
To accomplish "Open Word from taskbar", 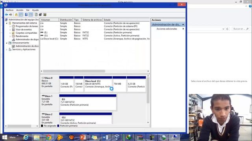I will click(106, 137).
